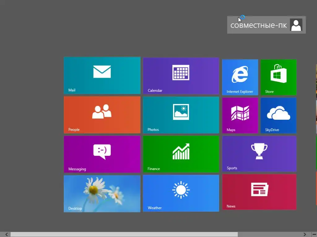Open the Store tile
This screenshot has width=317, height=237.
279,77
